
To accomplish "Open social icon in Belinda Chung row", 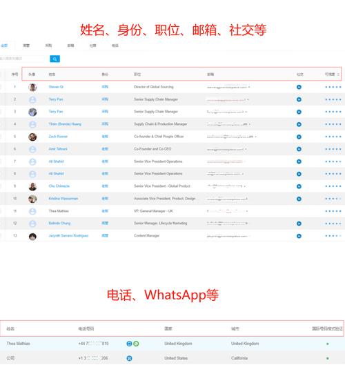I will click(299, 224).
